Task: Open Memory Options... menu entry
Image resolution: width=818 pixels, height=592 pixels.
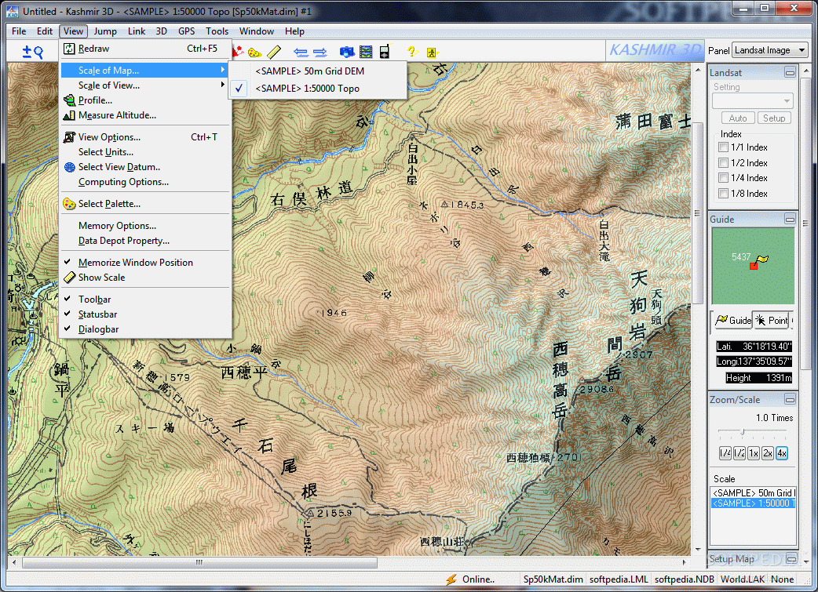Action: pyautogui.click(x=146, y=226)
